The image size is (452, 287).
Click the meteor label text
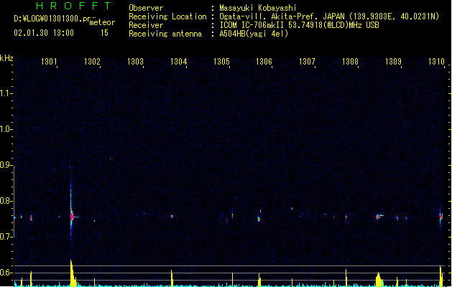tap(102, 22)
